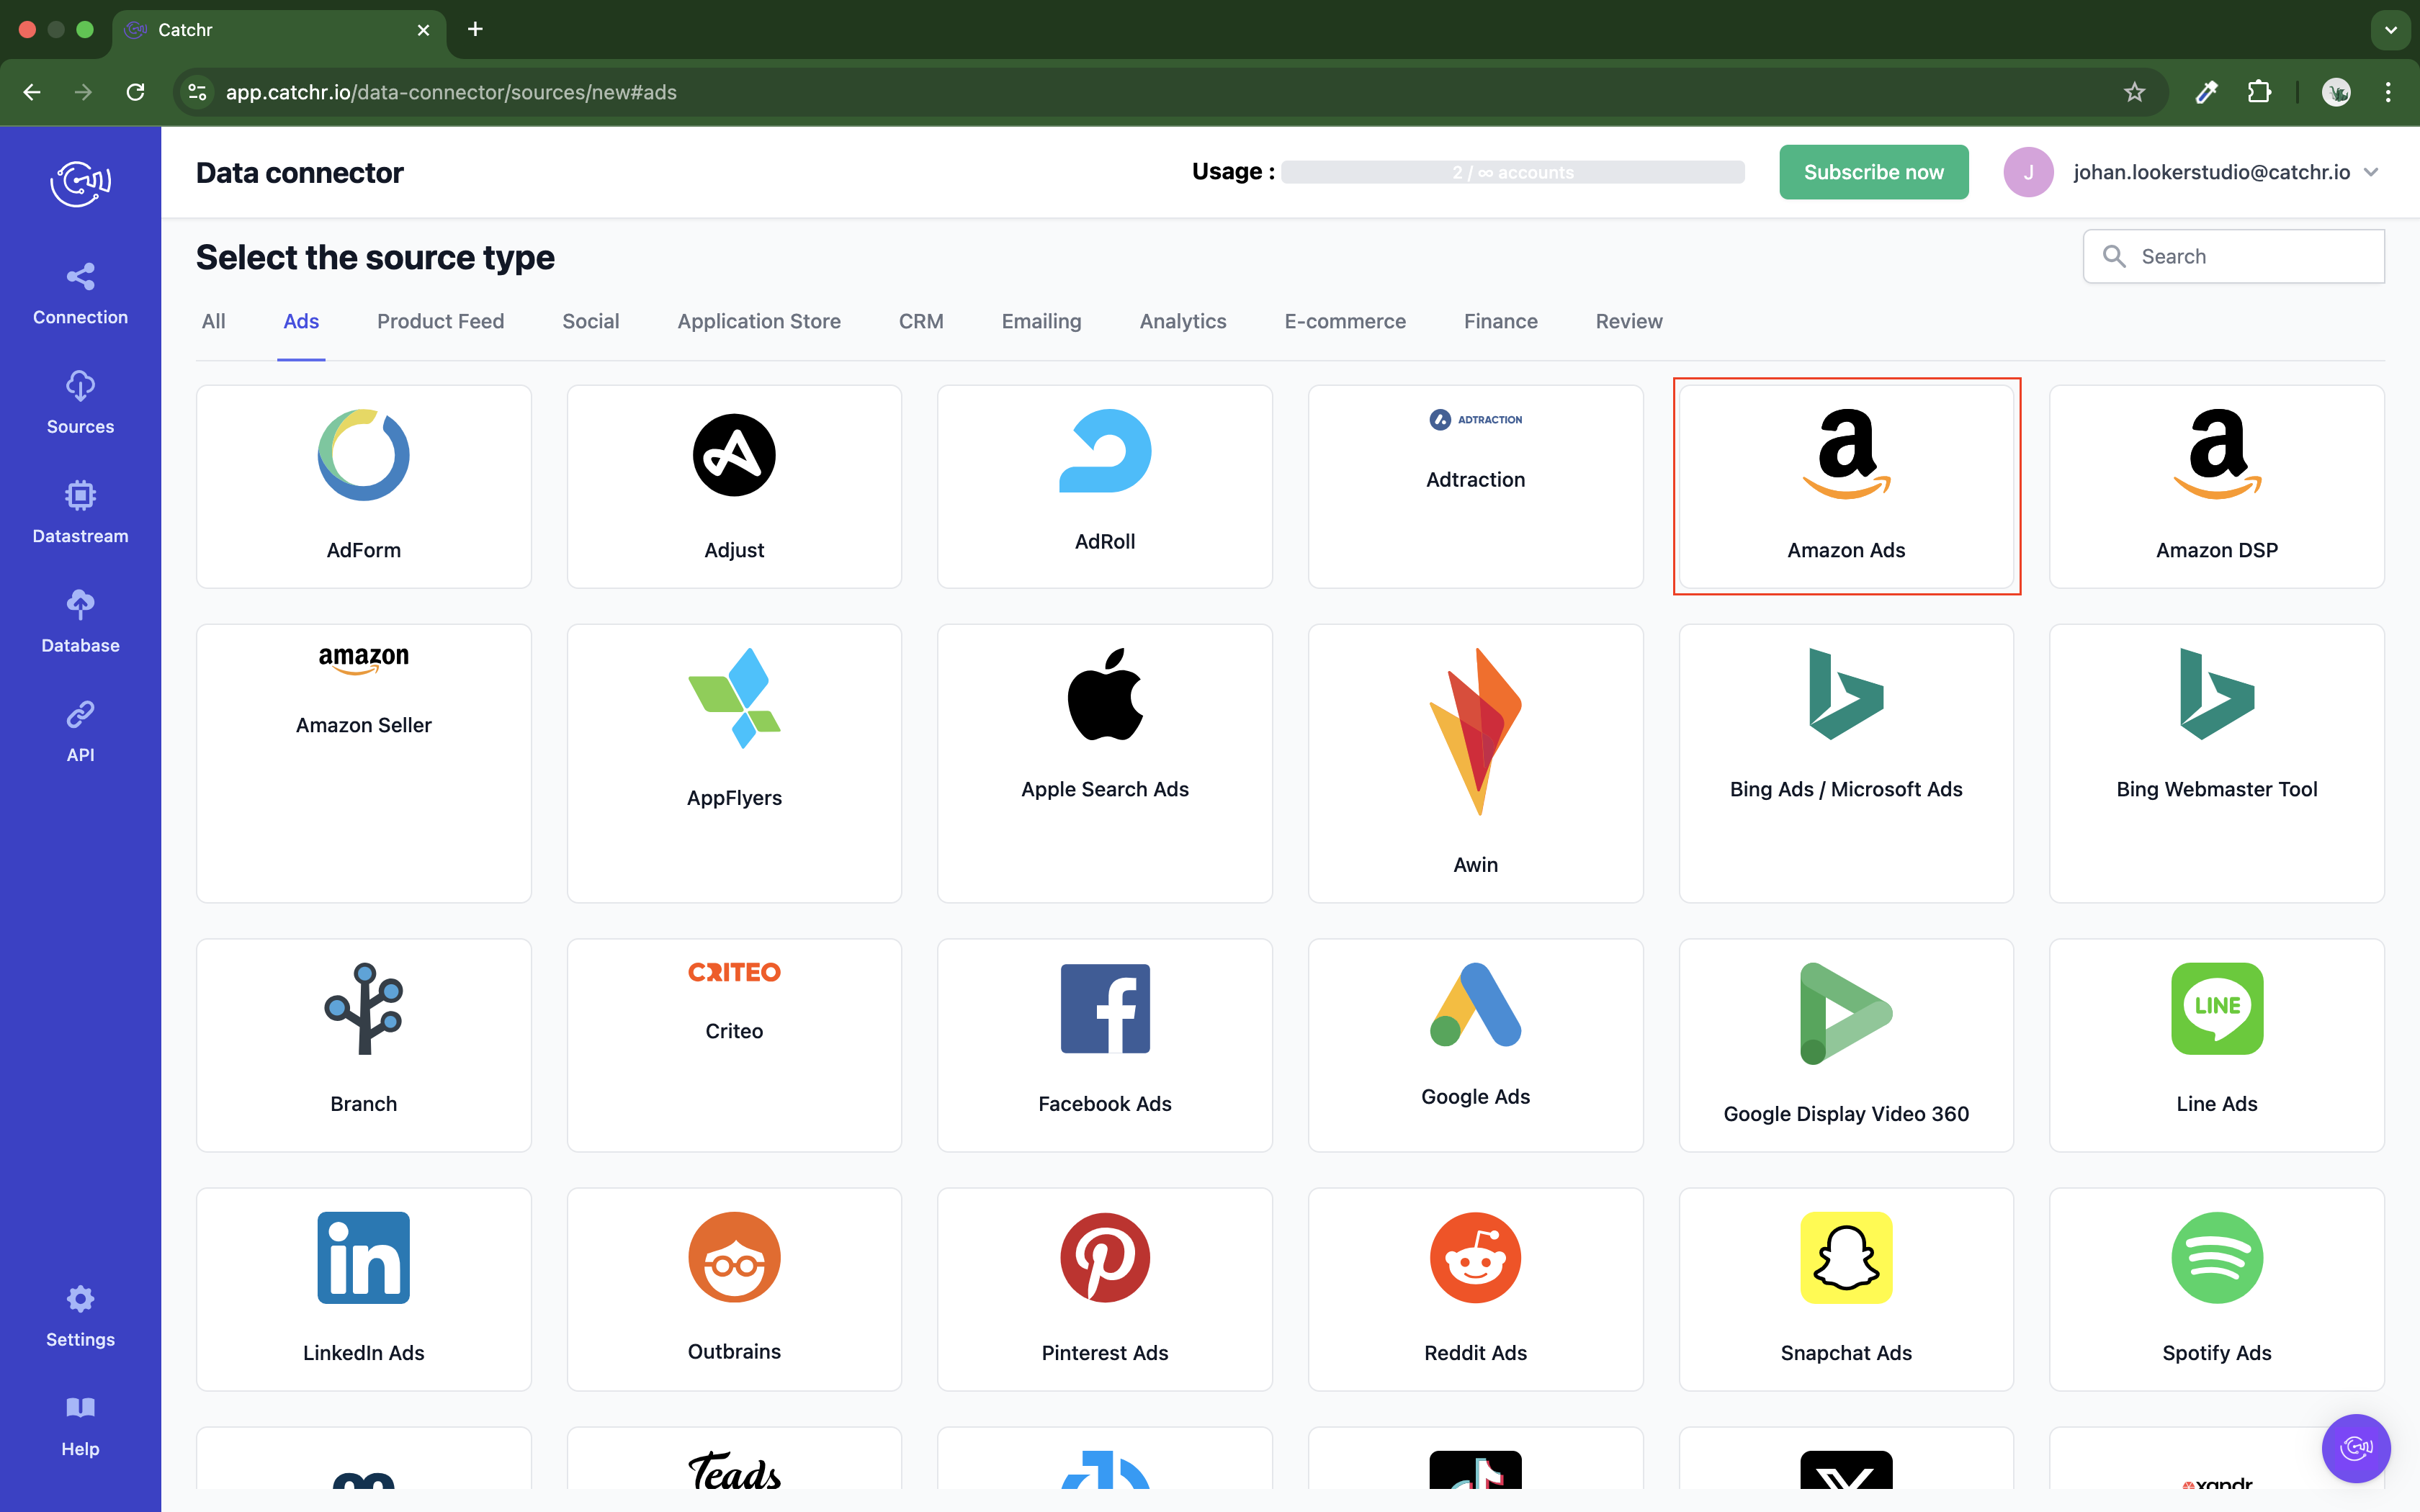Expand the browser tab search chevron
The width and height of the screenshot is (2420, 1512).
(2390, 30)
